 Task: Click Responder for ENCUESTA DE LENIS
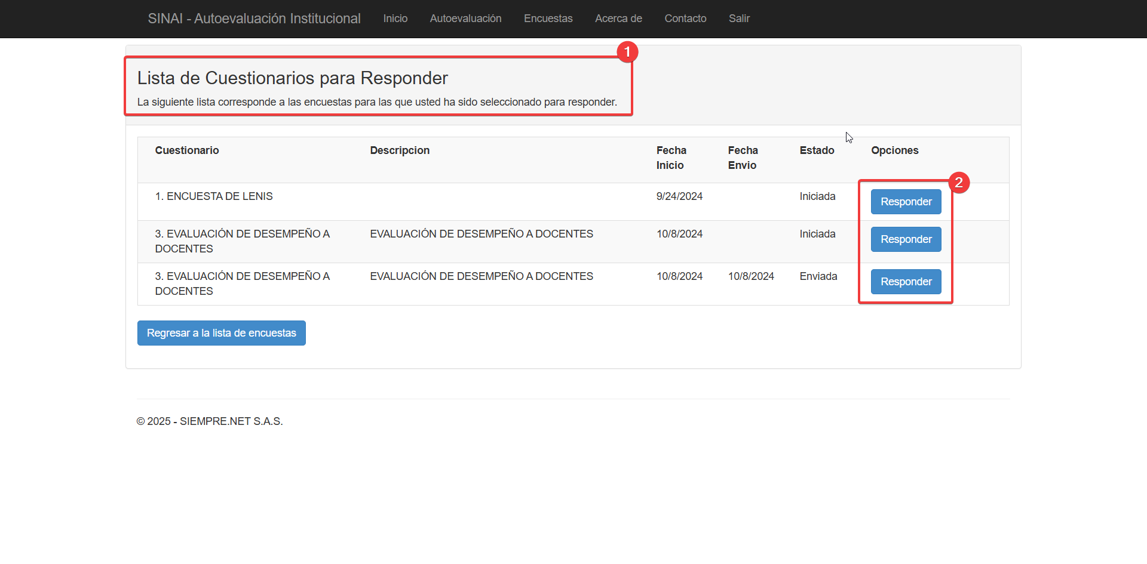click(906, 202)
